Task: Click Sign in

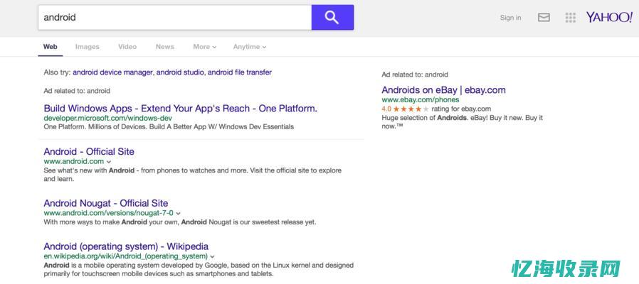Action: 510,18
